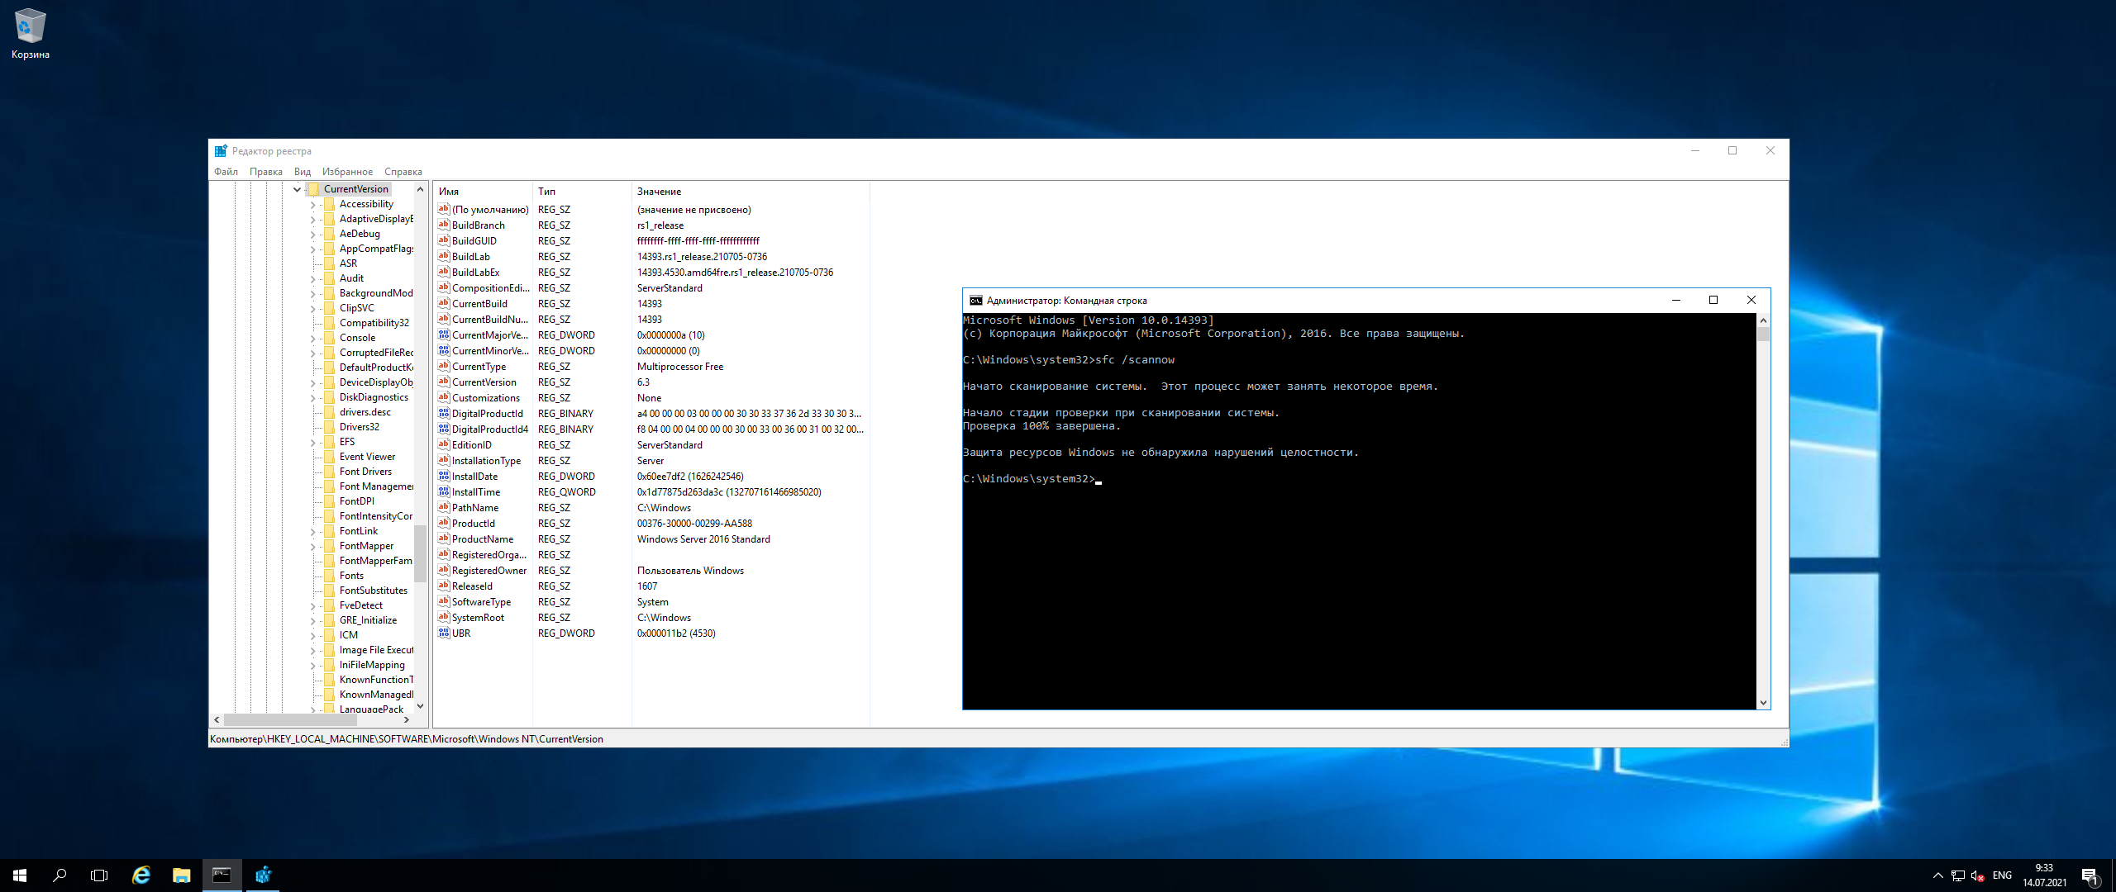Image resolution: width=2116 pixels, height=892 pixels.
Task: Expand the Console key
Action: [x=313, y=338]
